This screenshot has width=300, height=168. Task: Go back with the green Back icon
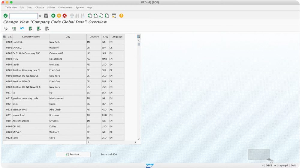point(53,16)
